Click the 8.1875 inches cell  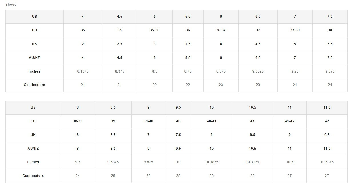tap(83, 71)
